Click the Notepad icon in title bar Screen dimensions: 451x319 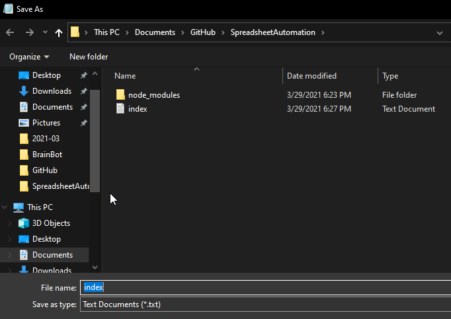point(8,9)
